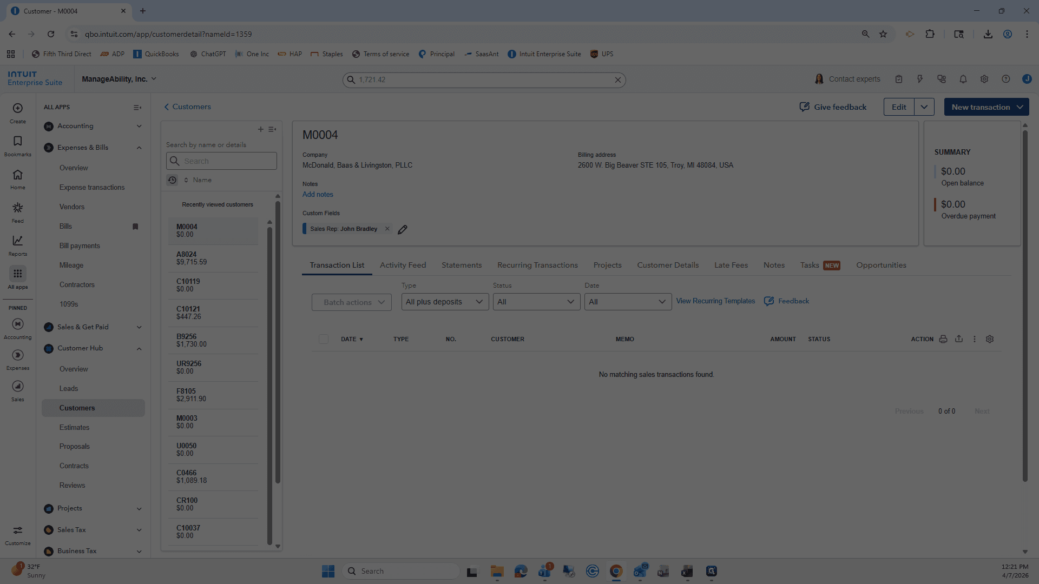Viewport: 1039px width, 584px height.
Task: Click the Add notes link
Action: pos(318,195)
